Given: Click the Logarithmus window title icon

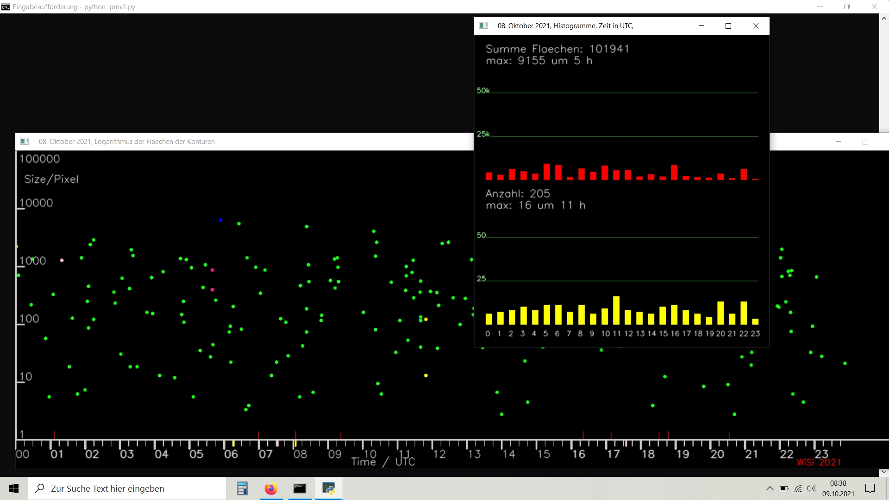Looking at the screenshot, I should [x=25, y=142].
